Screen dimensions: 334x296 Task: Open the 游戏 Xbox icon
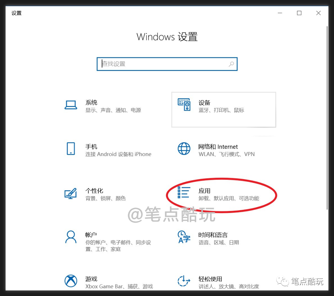[x=71, y=281]
